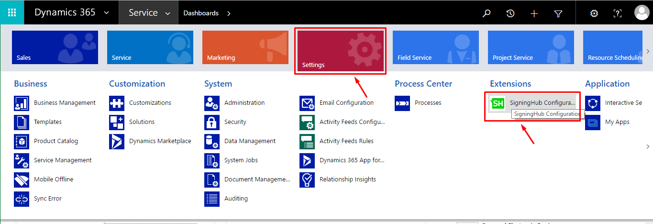Viewport: 653px width, 224px height.
Task: Expand the Service module dropdown arrow
Action: click(167, 13)
